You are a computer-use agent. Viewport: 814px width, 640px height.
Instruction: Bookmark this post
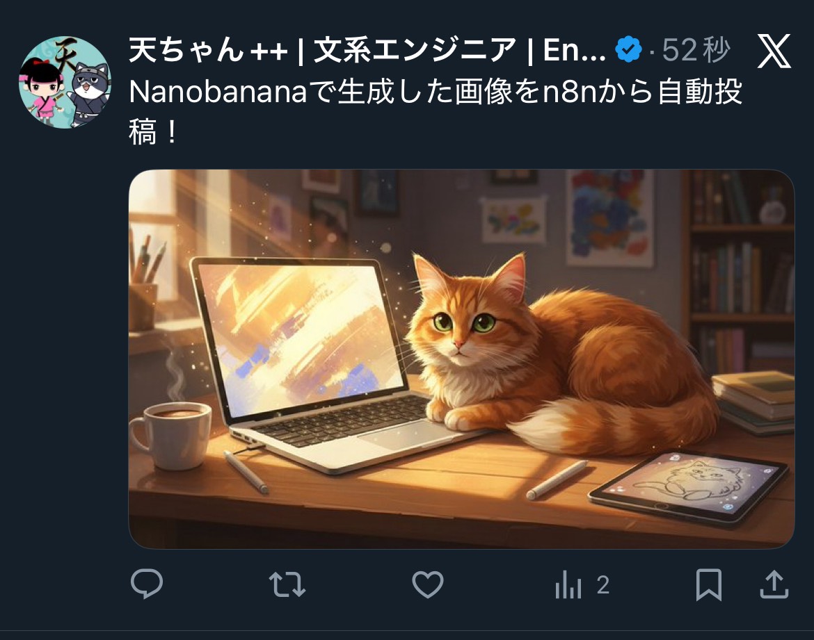(x=709, y=585)
